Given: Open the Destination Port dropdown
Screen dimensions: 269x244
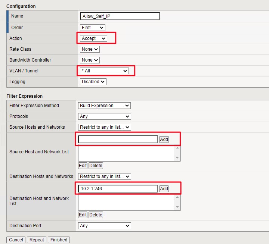Looking at the screenshot, I should (x=104, y=226).
